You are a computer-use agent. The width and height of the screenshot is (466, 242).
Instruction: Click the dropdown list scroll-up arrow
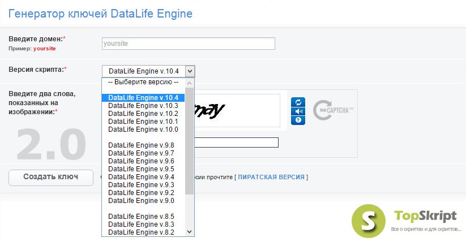189,83
